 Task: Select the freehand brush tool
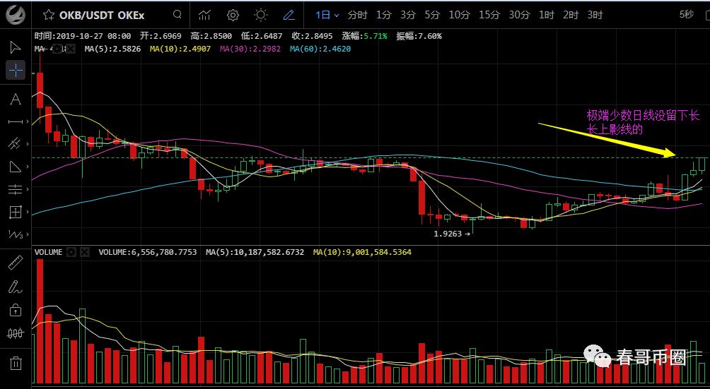click(14, 287)
